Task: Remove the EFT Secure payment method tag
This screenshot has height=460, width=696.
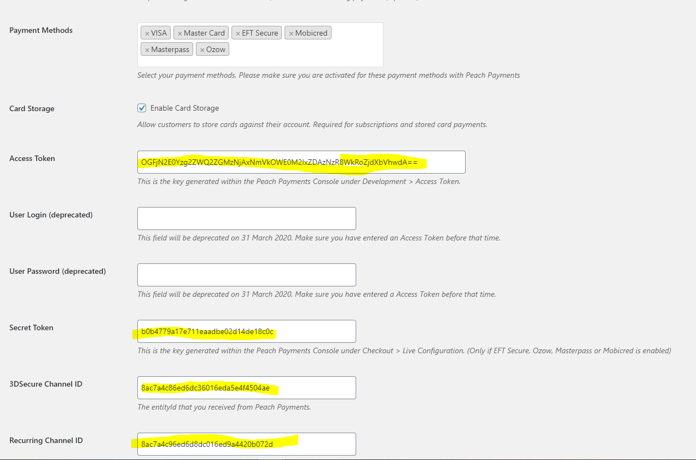Action: click(238, 33)
